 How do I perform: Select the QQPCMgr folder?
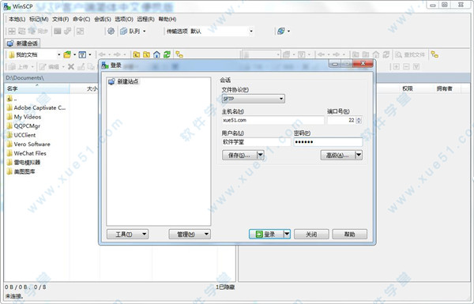(23, 126)
